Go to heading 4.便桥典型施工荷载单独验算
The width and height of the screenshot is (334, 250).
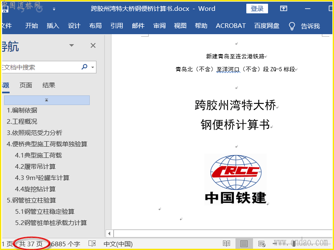(x=47, y=144)
